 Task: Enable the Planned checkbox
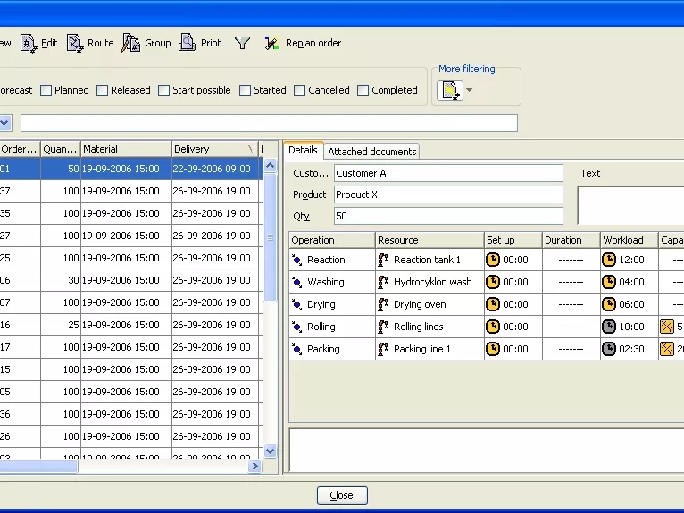tap(46, 91)
